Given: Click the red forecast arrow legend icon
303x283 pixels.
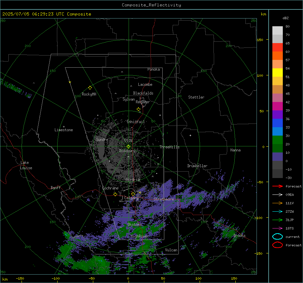Looking at the screenshot, I should [x=277, y=186].
